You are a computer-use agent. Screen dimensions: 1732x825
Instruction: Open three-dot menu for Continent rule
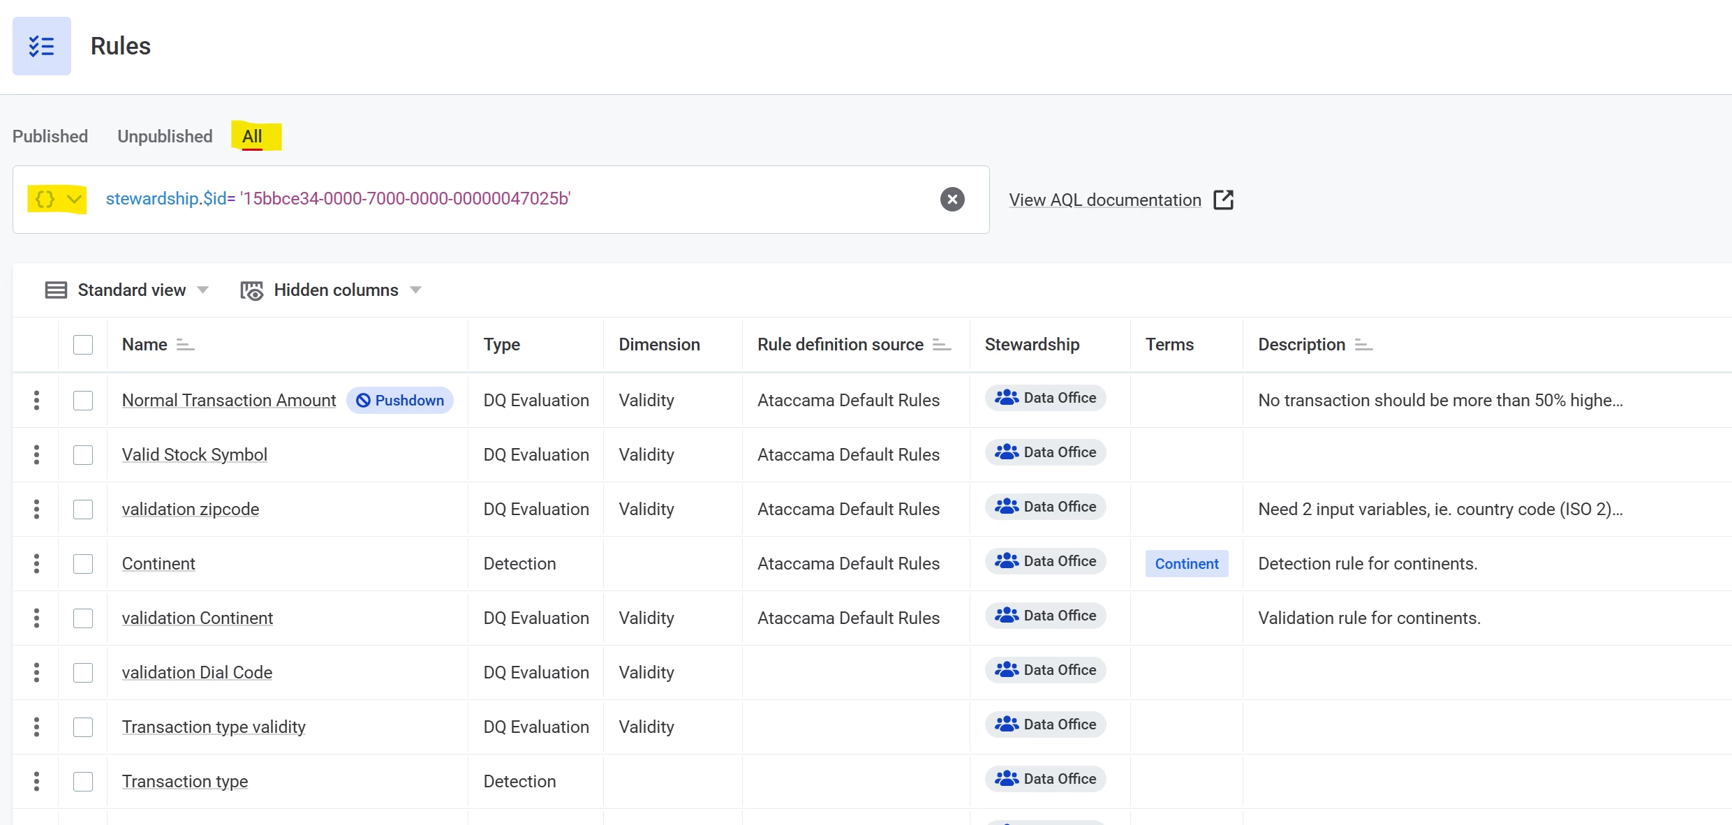click(x=36, y=564)
